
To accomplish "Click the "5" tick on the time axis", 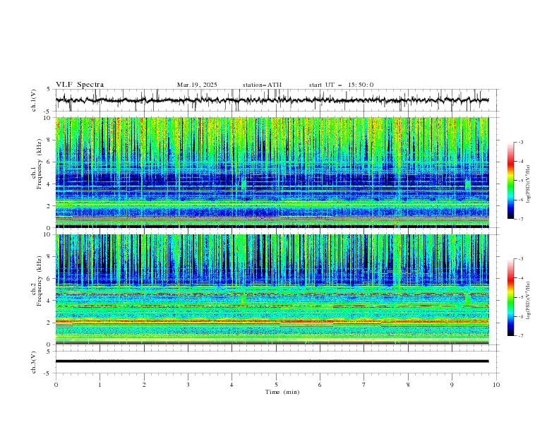I will tap(276, 385).
